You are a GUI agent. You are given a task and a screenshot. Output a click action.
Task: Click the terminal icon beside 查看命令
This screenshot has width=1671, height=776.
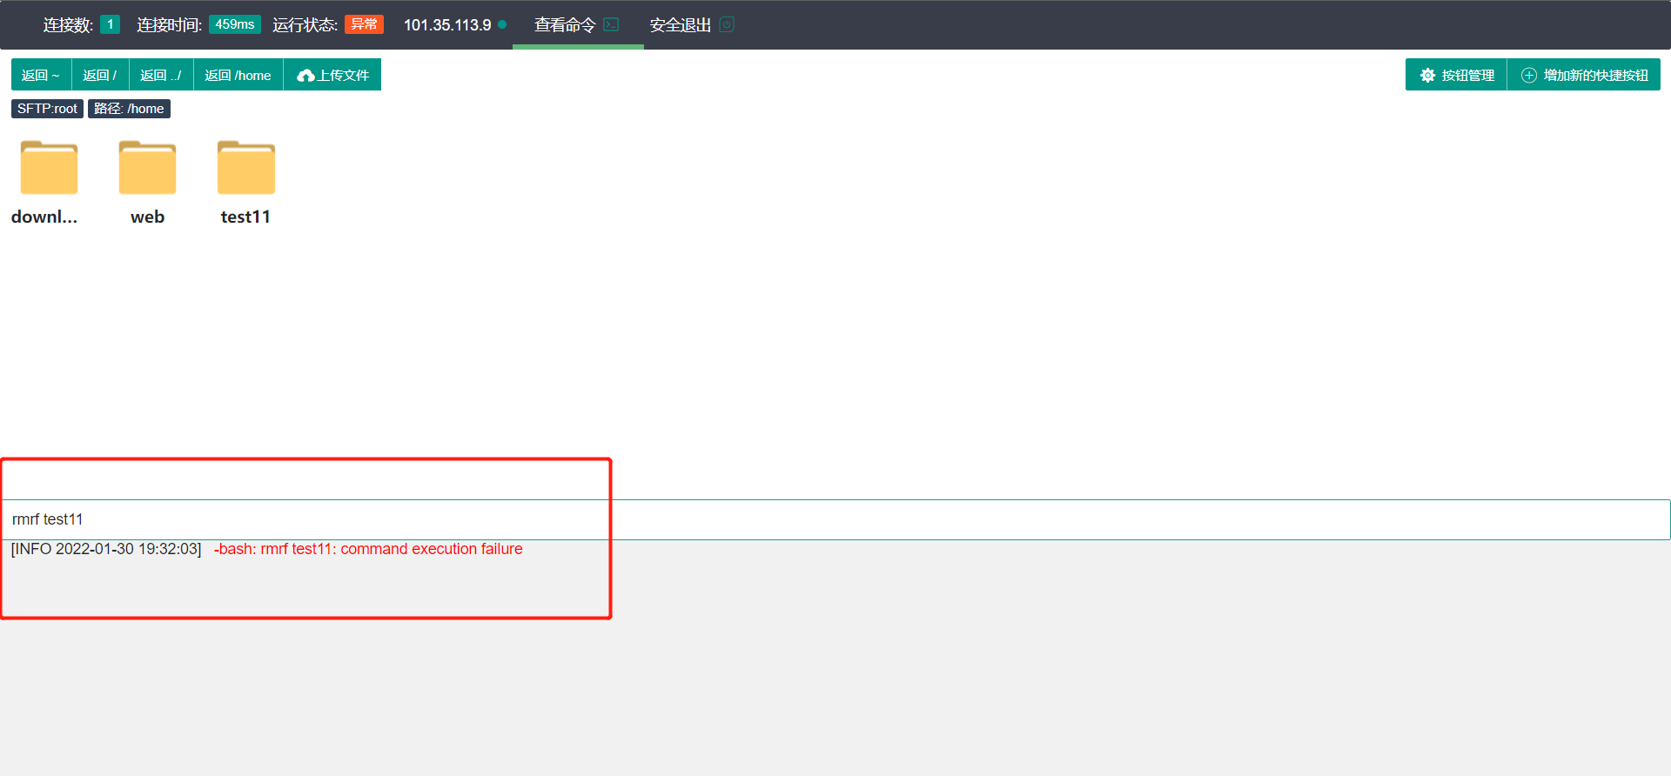pyautogui.click(x=611, y=24)
